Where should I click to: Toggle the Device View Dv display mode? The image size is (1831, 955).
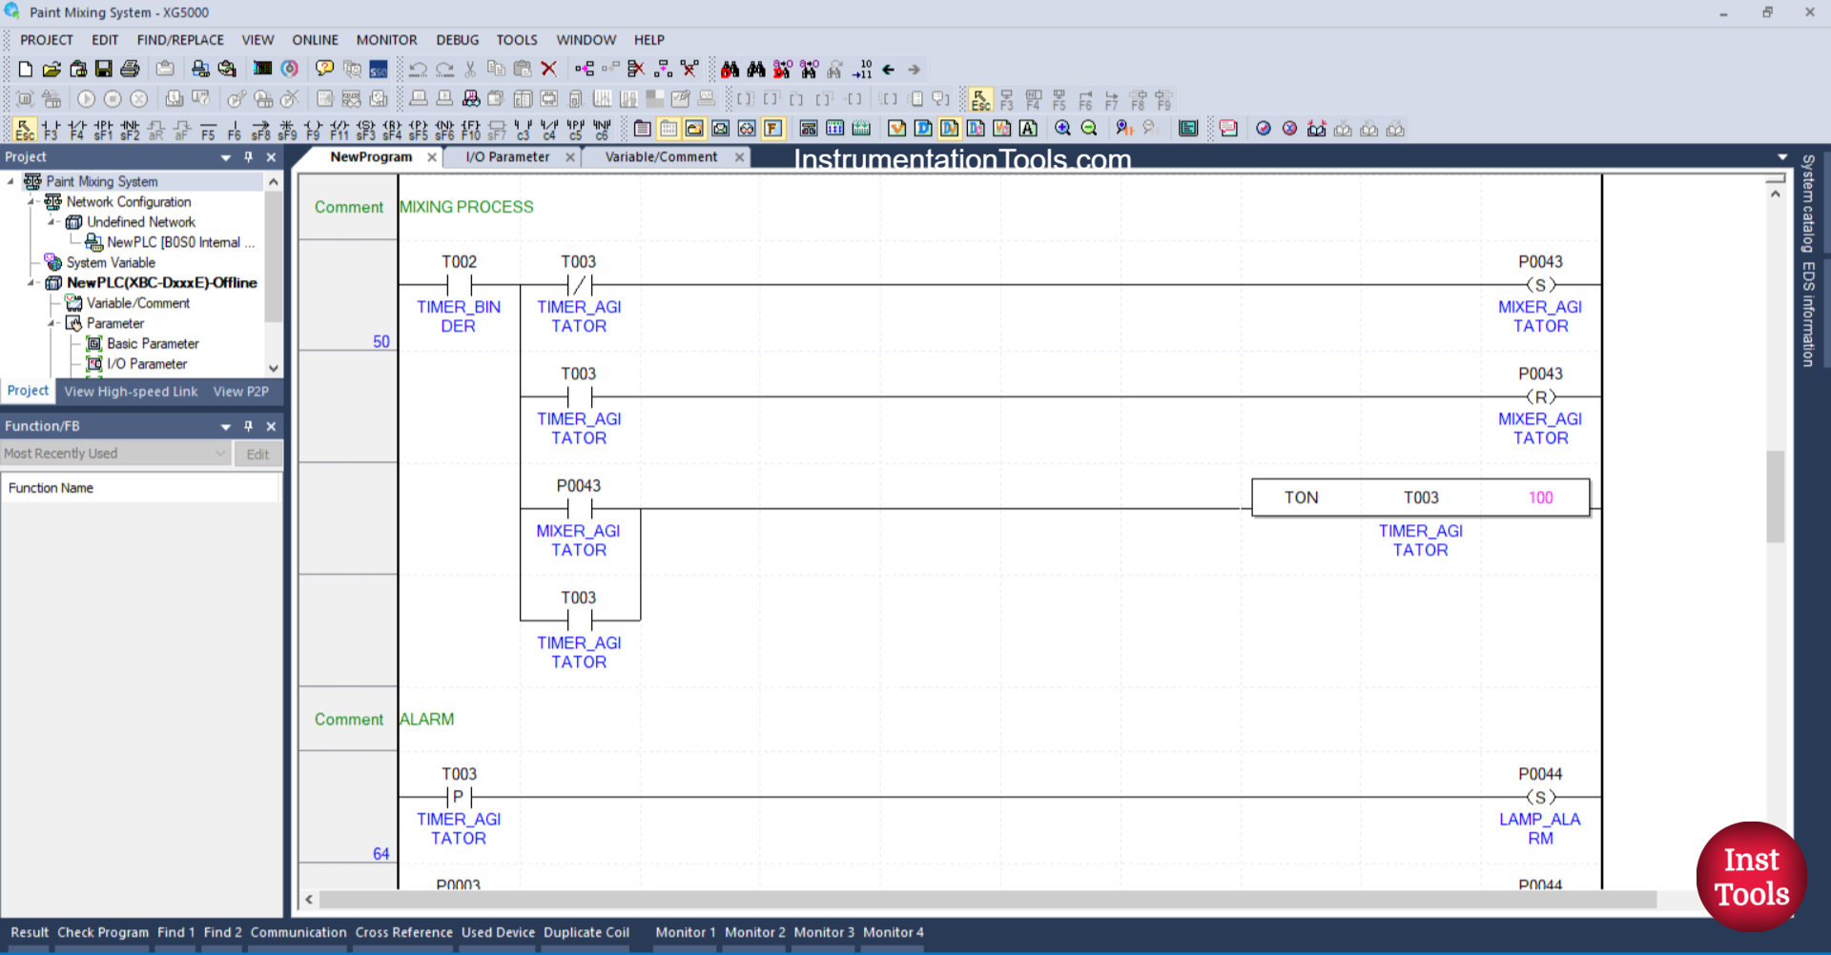pos(949,129)
